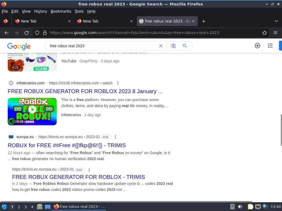This screenshot has width=282, height=211.
Task: Open Google apps grid
Action: click(270, 46)
